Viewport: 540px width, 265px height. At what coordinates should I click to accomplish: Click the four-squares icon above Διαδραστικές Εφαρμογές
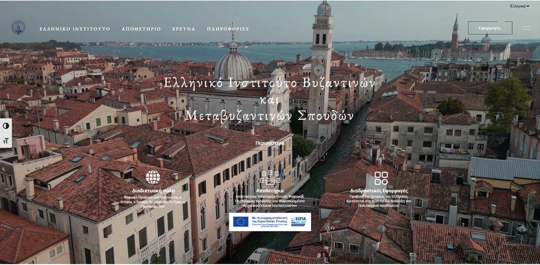381,178
